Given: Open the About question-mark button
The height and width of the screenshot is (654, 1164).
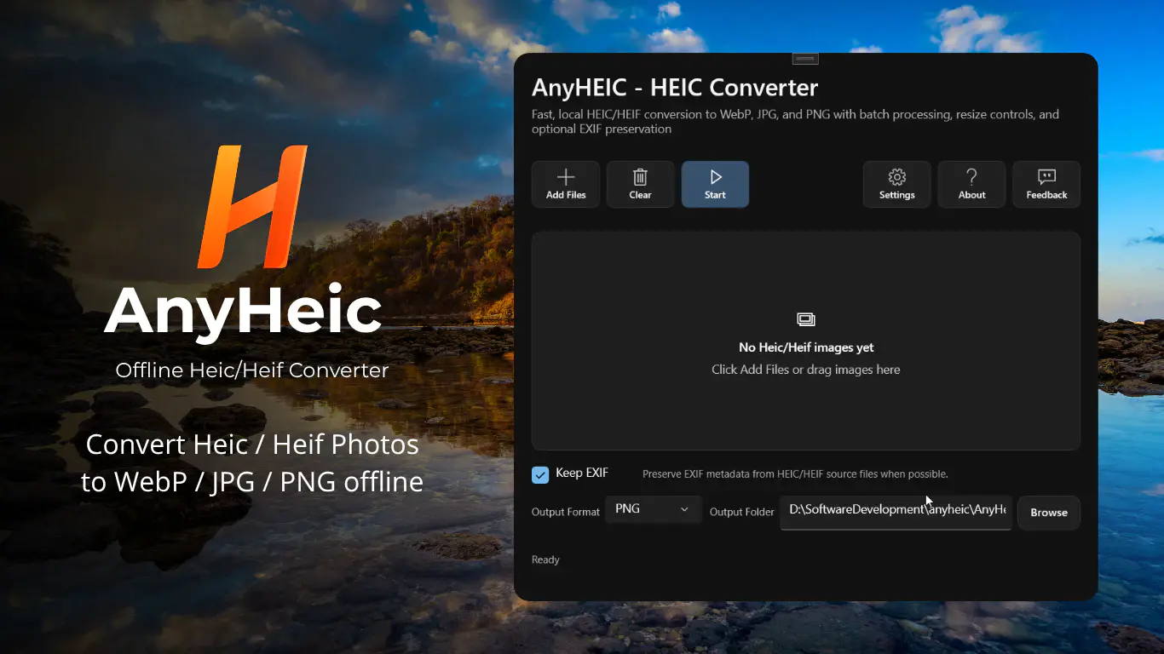Looking at the screenshot, I should point(971,184).
